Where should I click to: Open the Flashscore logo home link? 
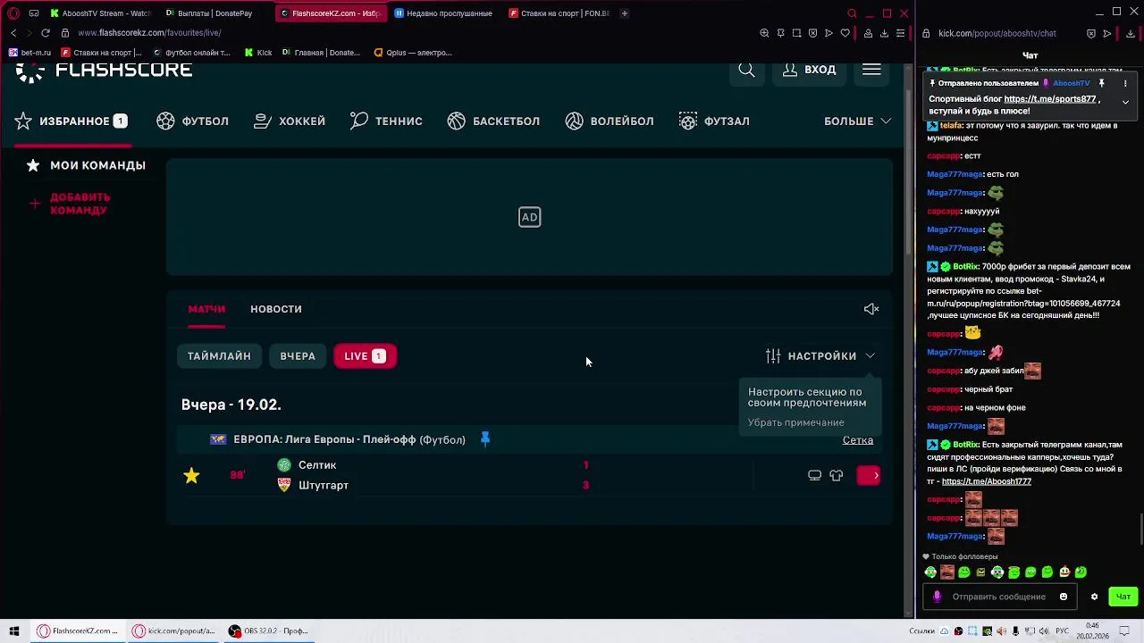104,70
